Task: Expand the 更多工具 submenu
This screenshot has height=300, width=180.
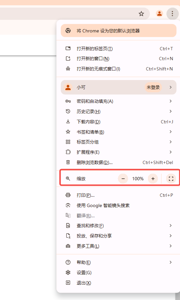Action: [118, 246]
